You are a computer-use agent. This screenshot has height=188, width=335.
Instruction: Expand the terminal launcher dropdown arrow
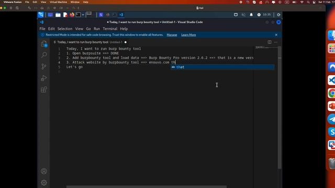[x=83, y=15]
